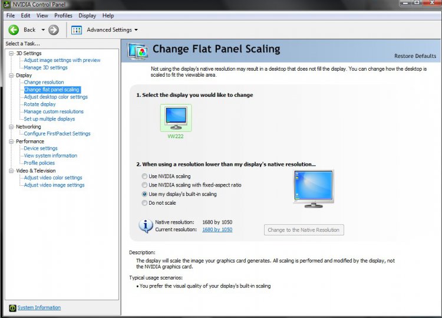
Task: Open View system information task
Action: [x=51, y=156]
